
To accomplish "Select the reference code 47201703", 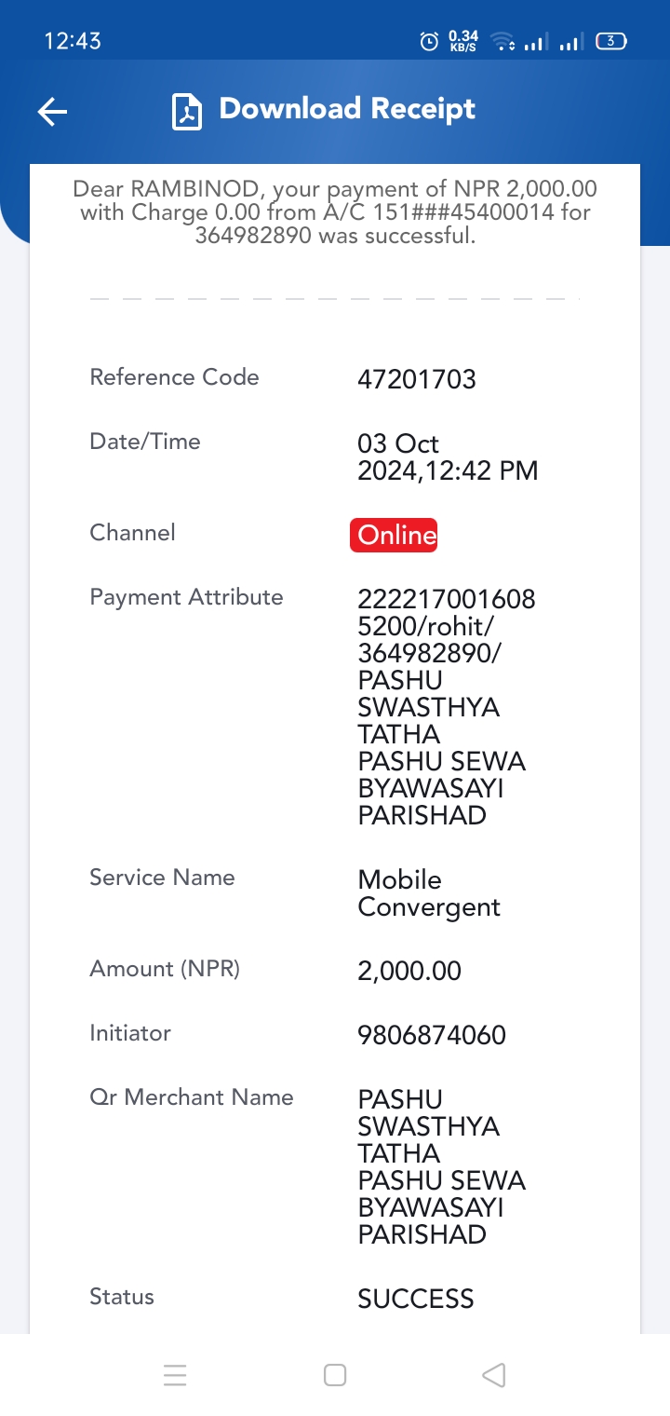I will coord(417,379).
